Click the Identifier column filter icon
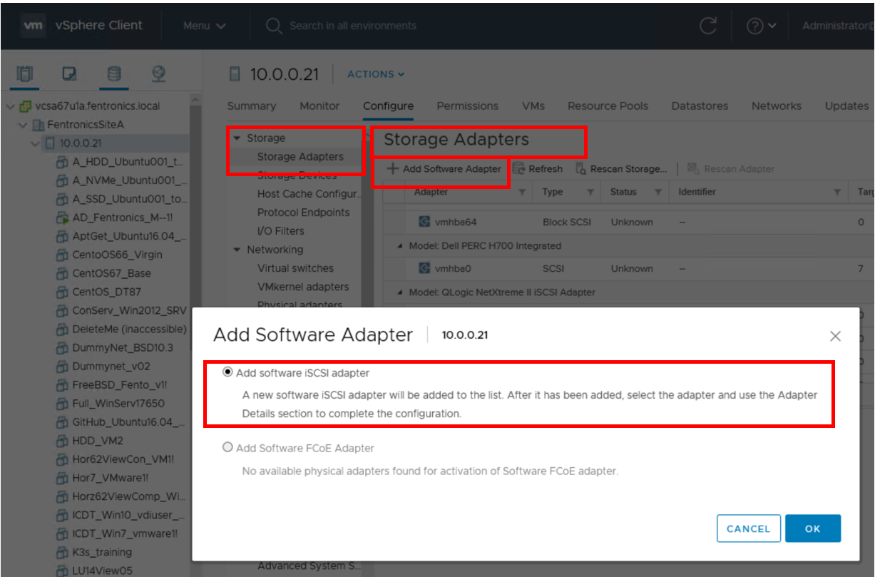This screenshot has width=875, height=577. click(837, 193)
